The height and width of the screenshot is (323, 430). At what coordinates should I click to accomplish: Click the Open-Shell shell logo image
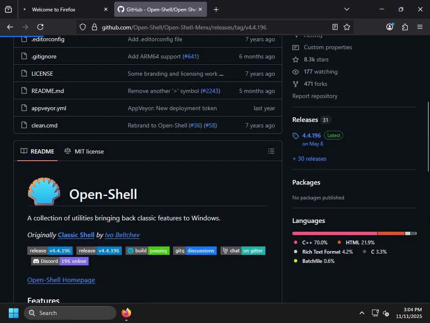point(44,191)
